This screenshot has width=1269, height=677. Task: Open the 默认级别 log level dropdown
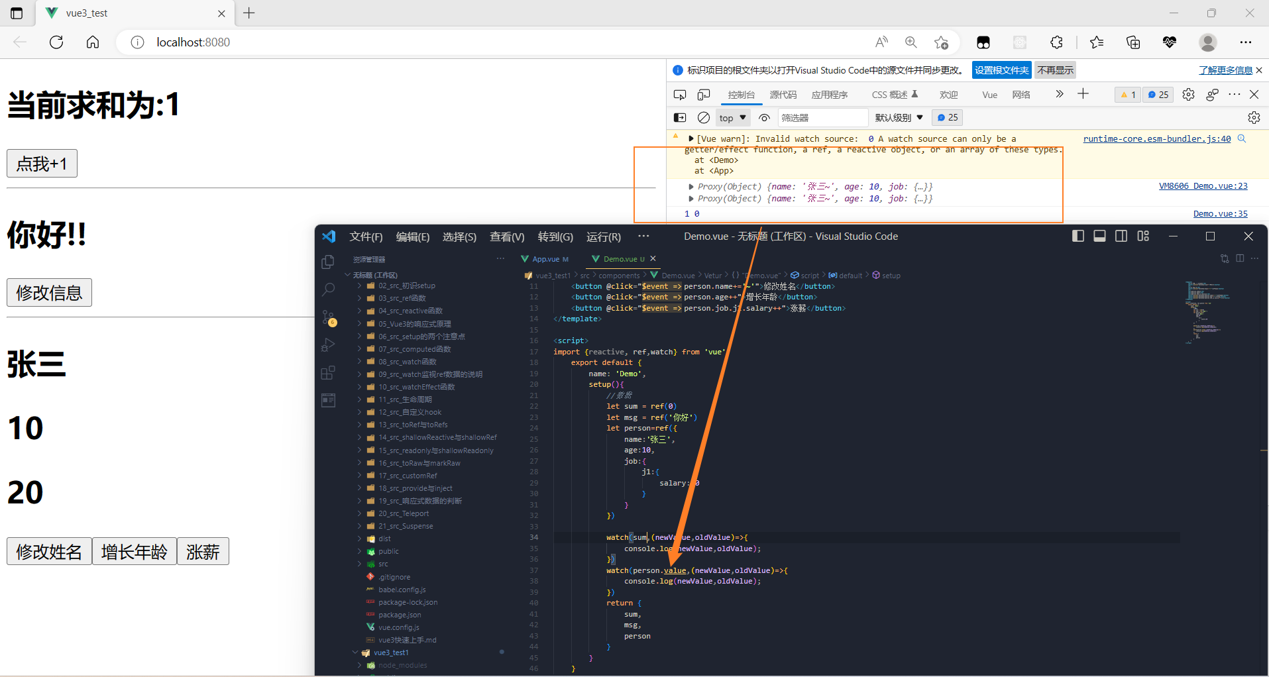click(x=899, y=117)
